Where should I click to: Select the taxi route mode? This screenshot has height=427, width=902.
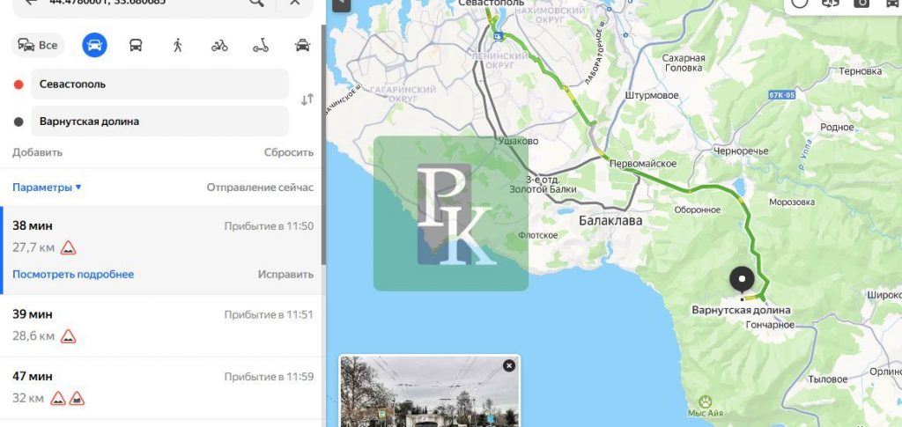302,45
